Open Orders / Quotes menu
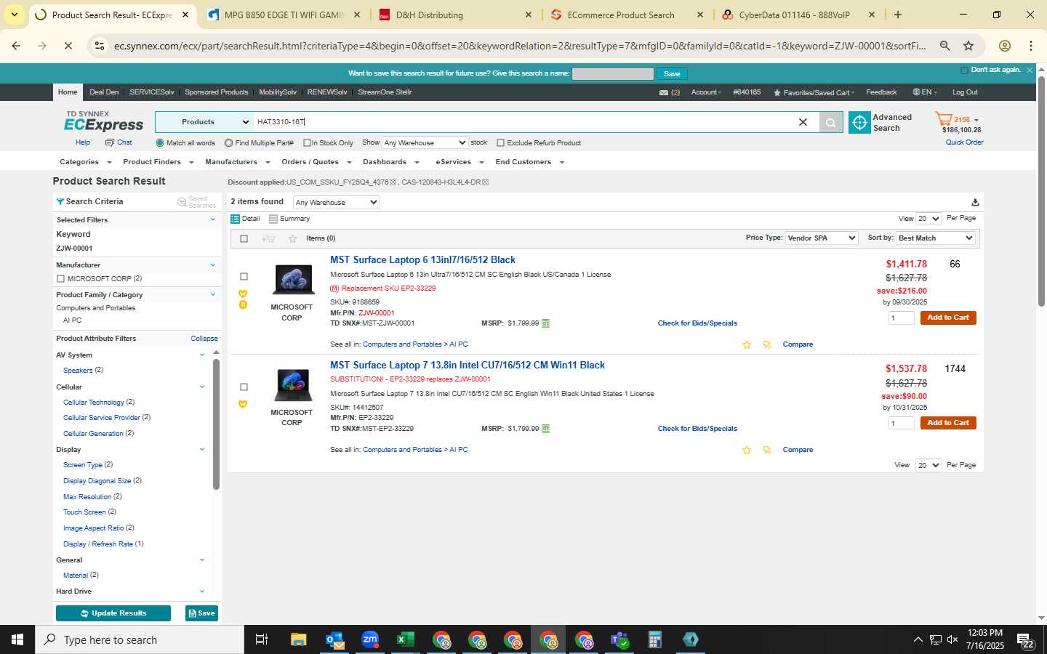Screen dimensions: 1047x654 pyautogui.click(x=316, y=162)
